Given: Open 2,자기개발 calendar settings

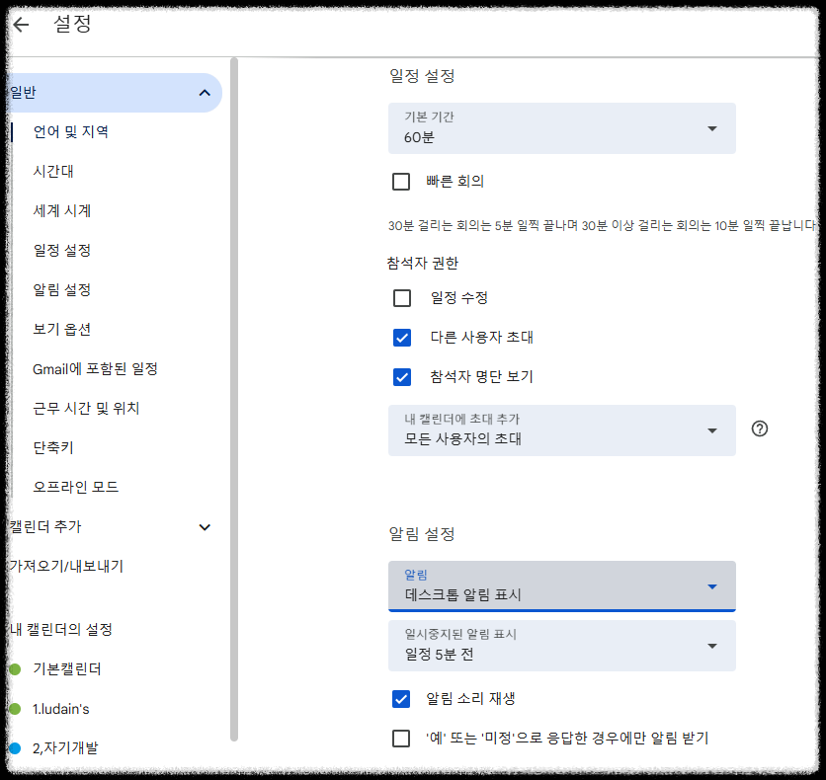Looking at the screenshot, I should tap(65, 747).
